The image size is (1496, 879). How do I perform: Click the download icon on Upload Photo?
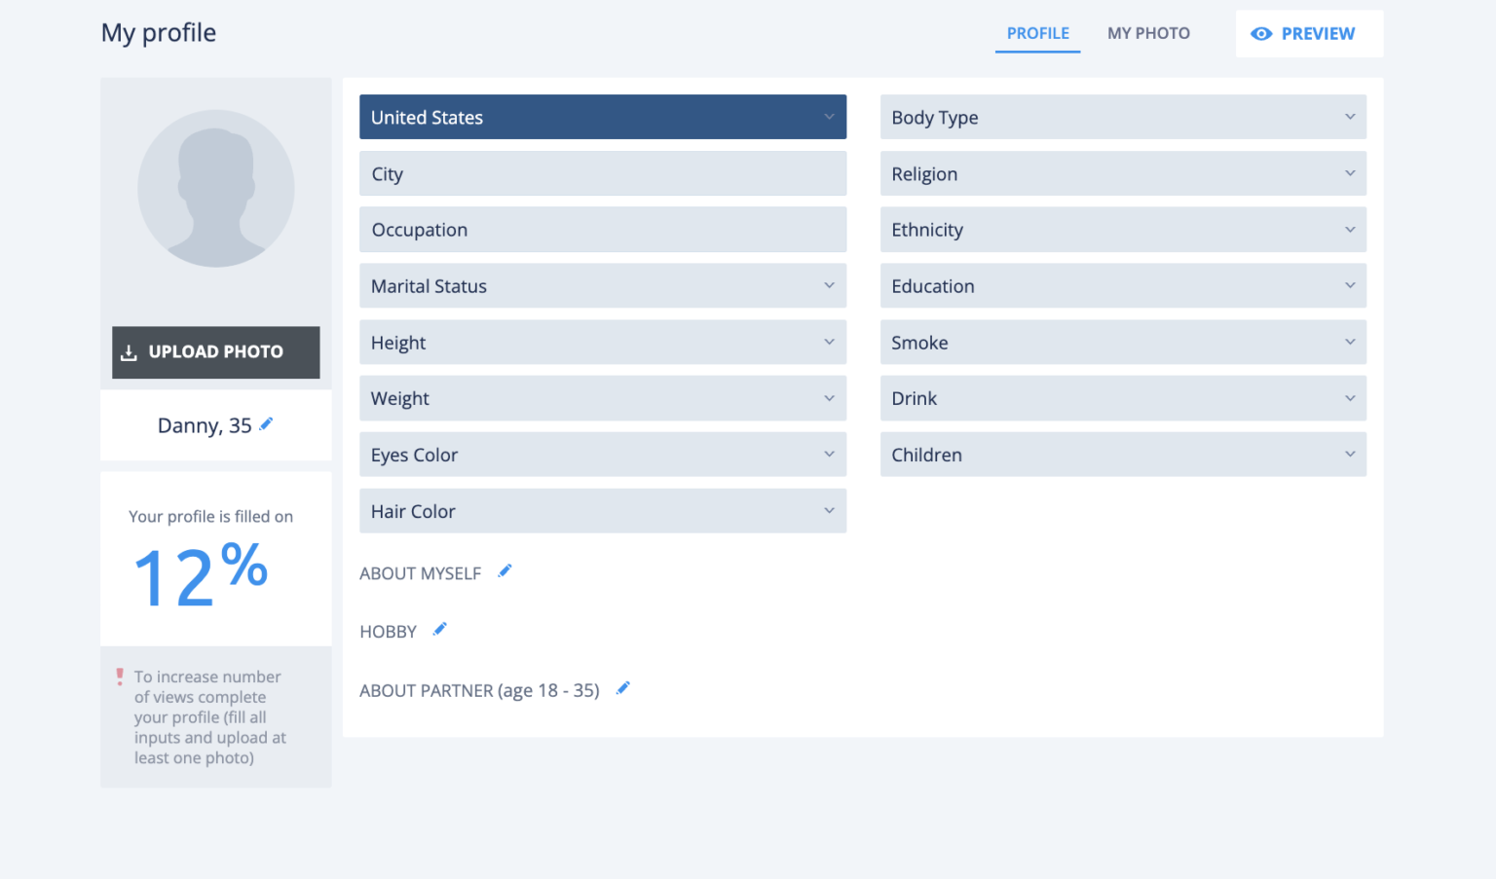[x=129, y=352]
